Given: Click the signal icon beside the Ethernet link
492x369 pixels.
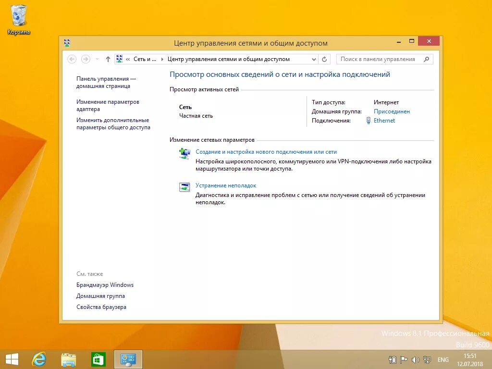Looking at the screenshot, I should 368,120.
